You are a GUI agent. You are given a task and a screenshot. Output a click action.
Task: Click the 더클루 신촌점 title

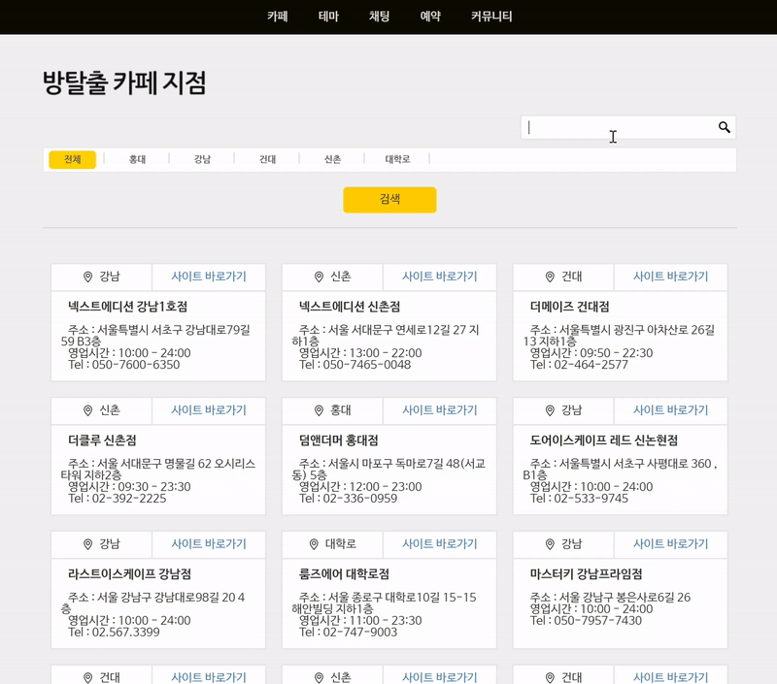click(x=102, y=440)
